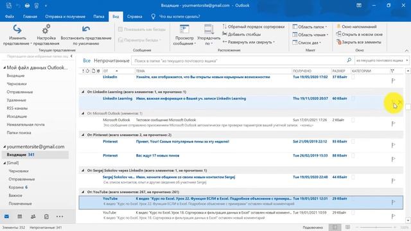Image resolution: width=411 pixels, height=231 pixels.
Task: Toggle category box on Sergej Sokolov message
Action: [x=353, y=177]
